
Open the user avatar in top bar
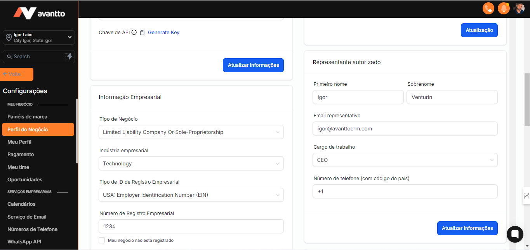519,8
